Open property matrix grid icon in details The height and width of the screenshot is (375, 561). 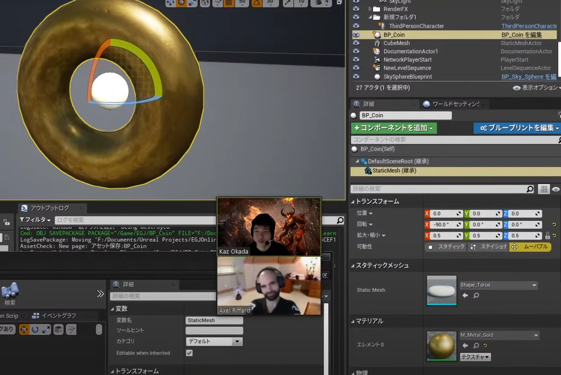(543, 189)
